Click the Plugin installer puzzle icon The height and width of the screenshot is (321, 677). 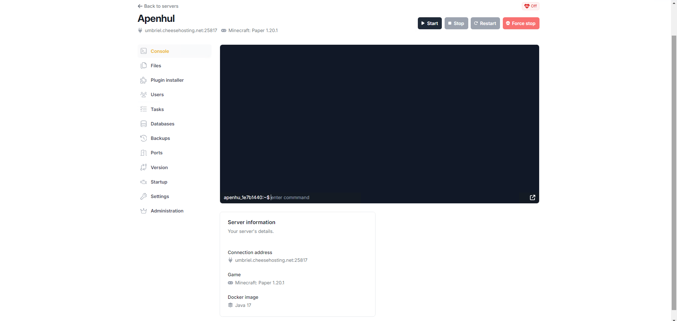(144, 80)
